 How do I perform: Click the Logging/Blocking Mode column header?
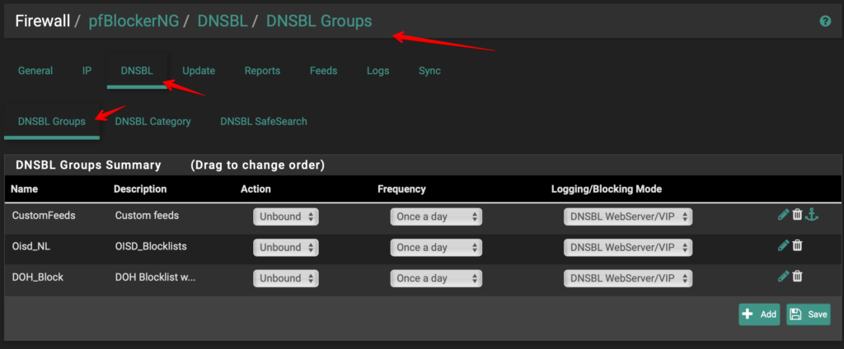click(607, 189)
